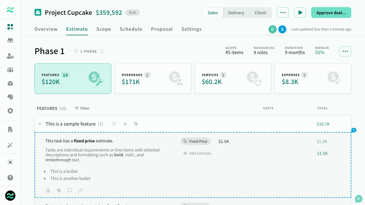365x205 pixels.
Task: Click Add estimate link
Action: pyautogui.click(x=197, y=153)
